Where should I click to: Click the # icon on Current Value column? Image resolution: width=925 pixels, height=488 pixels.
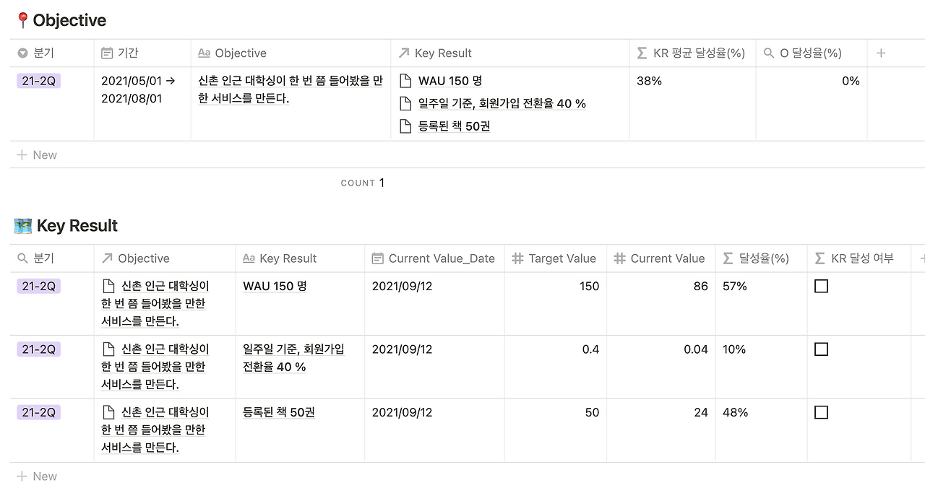[619, 258]
